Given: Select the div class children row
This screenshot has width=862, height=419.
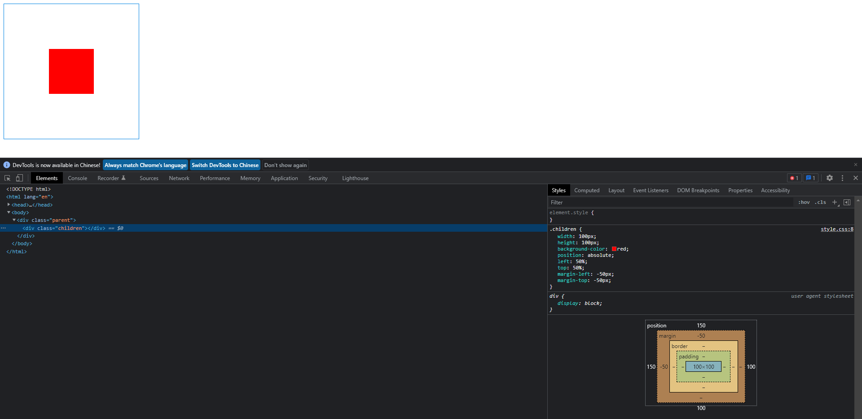Looking at the screenshot, I should (273, 228).
